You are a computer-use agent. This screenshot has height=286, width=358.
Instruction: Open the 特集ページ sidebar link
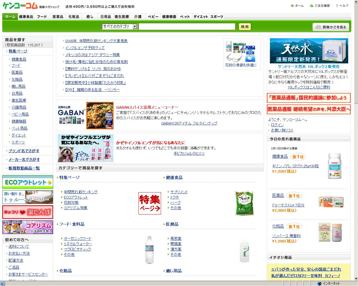[18, 51]
